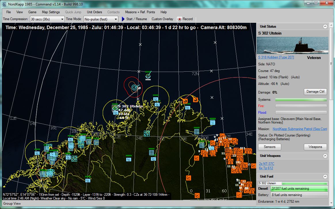Viewport: 335px width, 209px height.
Task: Click the Quick Jump menu item
Action: pos(73,12)
